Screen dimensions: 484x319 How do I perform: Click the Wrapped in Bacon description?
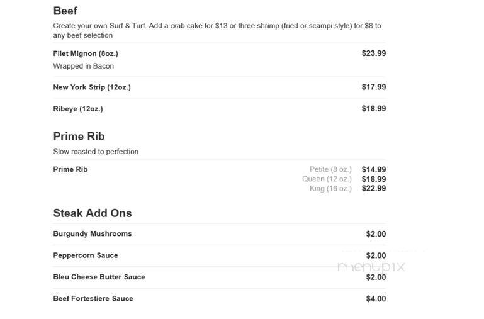tap(83, 66)
